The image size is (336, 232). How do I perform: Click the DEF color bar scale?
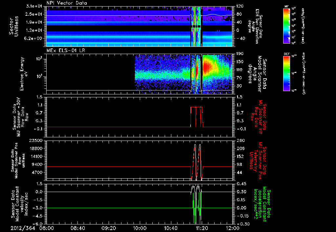287,73
